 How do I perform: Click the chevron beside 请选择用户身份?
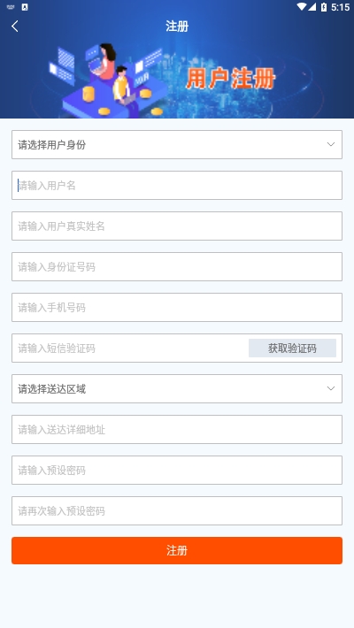331,144
